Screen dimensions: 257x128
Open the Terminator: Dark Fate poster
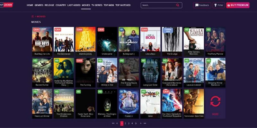coord(194,104)
